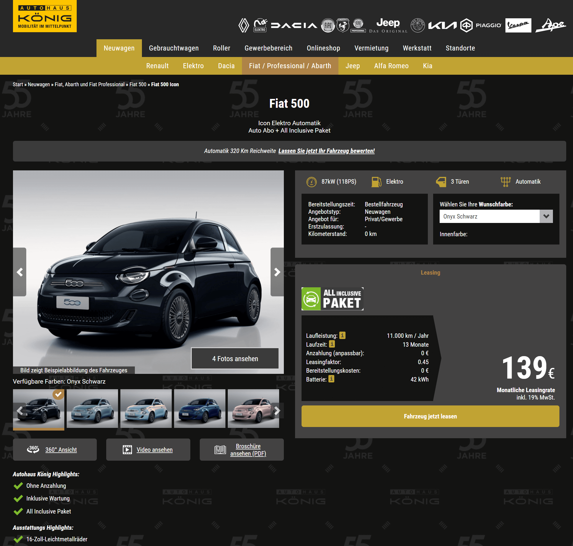Open the Gewerbebereich menu
Viewport: 573px width, 546px height.
(x=269, y=48)
